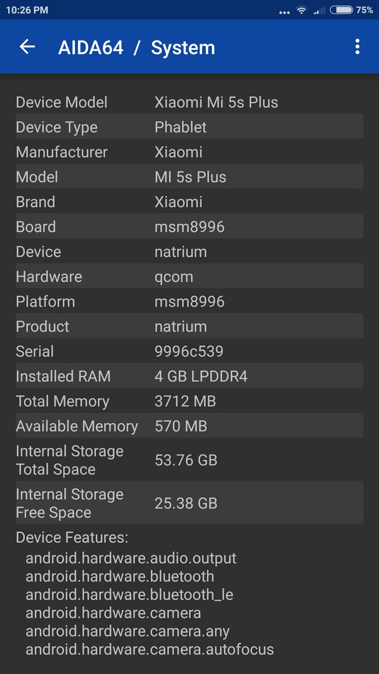Tap Internal Storage Free Space row
Image resolution: width=379 pixels, height=674 pixels.
point(189,503)
